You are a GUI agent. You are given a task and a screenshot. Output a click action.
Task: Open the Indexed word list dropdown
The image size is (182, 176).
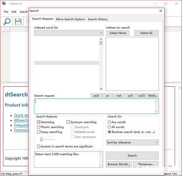click(69, 33)
